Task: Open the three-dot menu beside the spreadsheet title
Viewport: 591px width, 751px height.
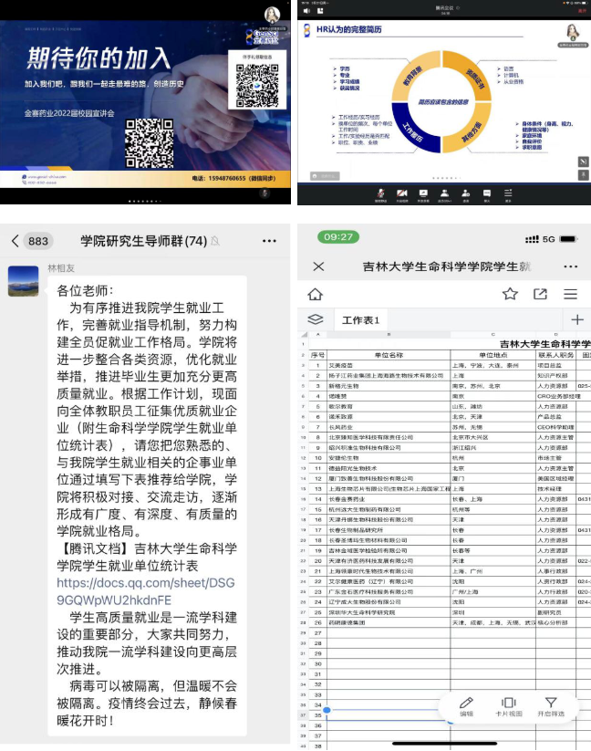Action: (x=570, y=266)
